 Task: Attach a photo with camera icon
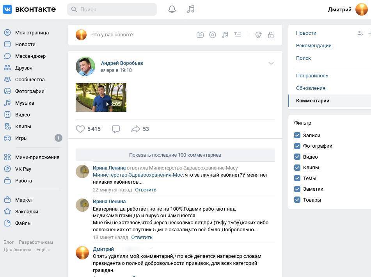[200, 35]
